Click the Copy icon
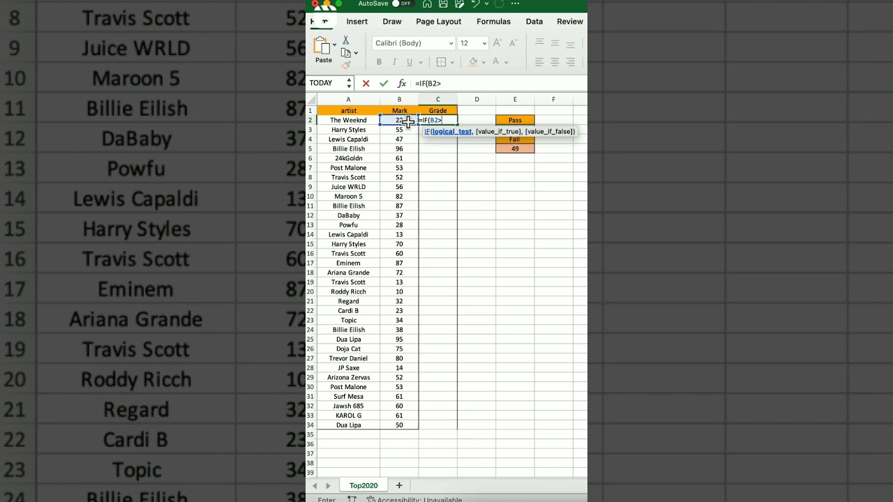 [345, 53]
